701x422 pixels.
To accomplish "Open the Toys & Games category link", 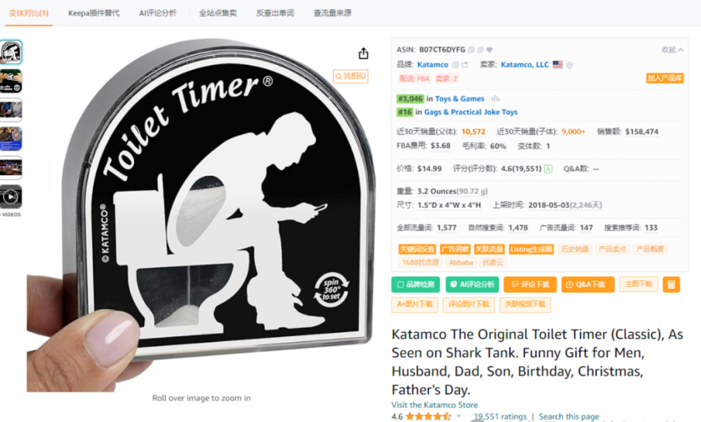I will point(460,99).
